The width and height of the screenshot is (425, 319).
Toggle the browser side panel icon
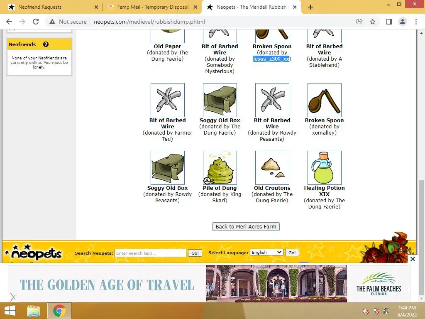coord(389,22)
